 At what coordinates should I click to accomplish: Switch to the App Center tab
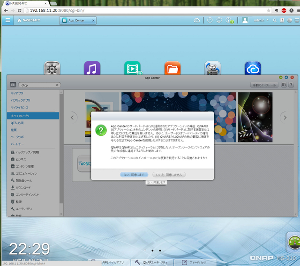[78, 21]
